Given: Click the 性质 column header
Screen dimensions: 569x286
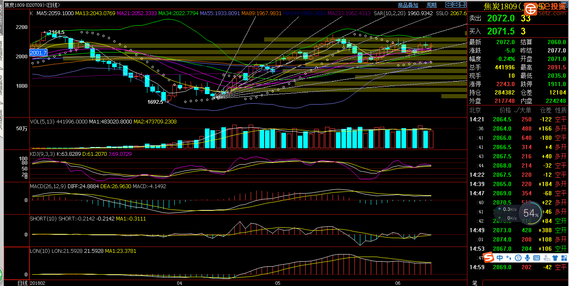Looking at the screenshot, I should point(561,110).
